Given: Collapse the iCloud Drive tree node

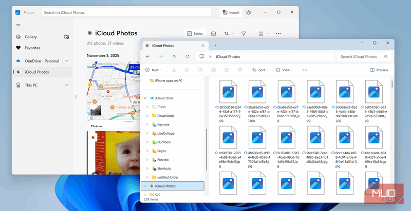Looking at the screenshot, I should pos(145,98).
